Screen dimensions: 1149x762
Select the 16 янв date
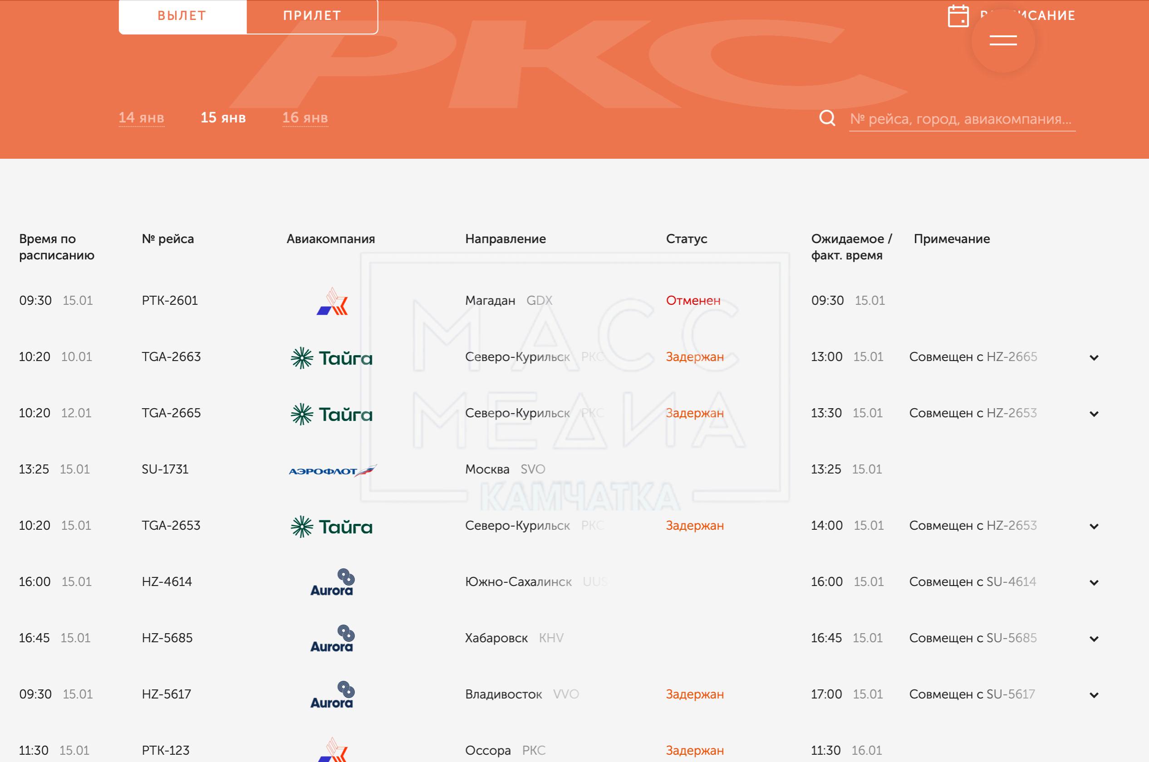pos(305,117)
